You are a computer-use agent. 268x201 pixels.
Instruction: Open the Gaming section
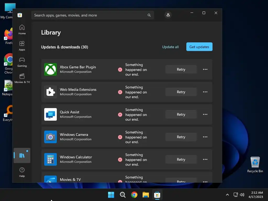[x=22, y=62]
